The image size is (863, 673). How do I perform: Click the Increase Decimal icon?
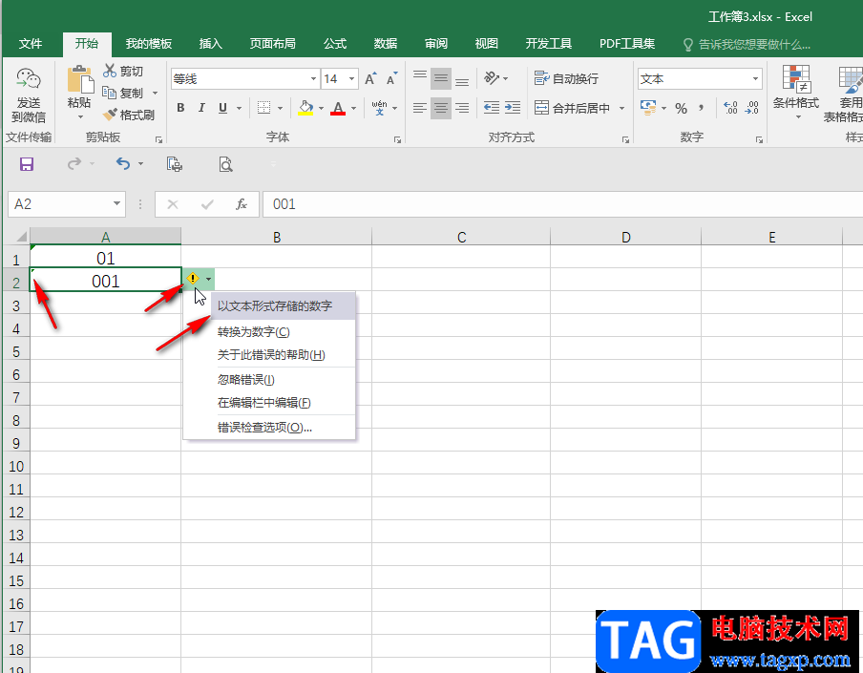tap(730, 108)
